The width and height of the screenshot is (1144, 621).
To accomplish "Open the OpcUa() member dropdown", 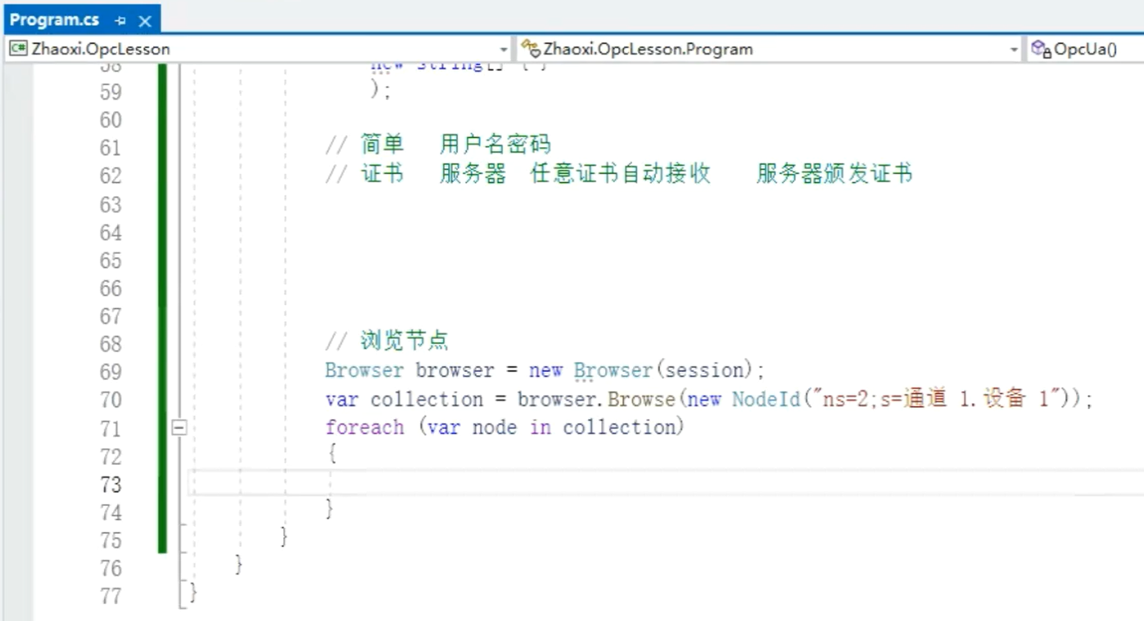I will (x=1085, y=49).
